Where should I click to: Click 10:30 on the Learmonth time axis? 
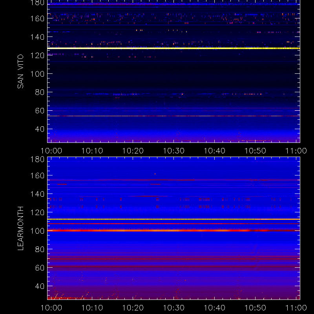(174, 308)
